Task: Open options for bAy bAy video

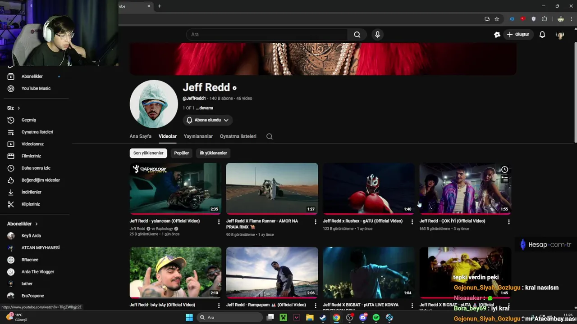Action: tap(219, 306)
